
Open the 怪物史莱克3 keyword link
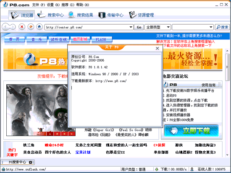[205, 152]
